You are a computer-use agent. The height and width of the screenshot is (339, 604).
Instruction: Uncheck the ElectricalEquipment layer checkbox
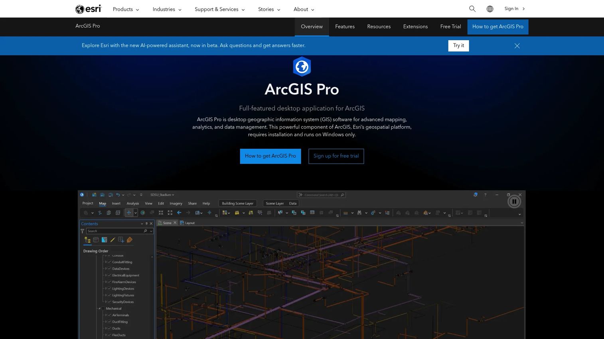[x=109, y=275]
